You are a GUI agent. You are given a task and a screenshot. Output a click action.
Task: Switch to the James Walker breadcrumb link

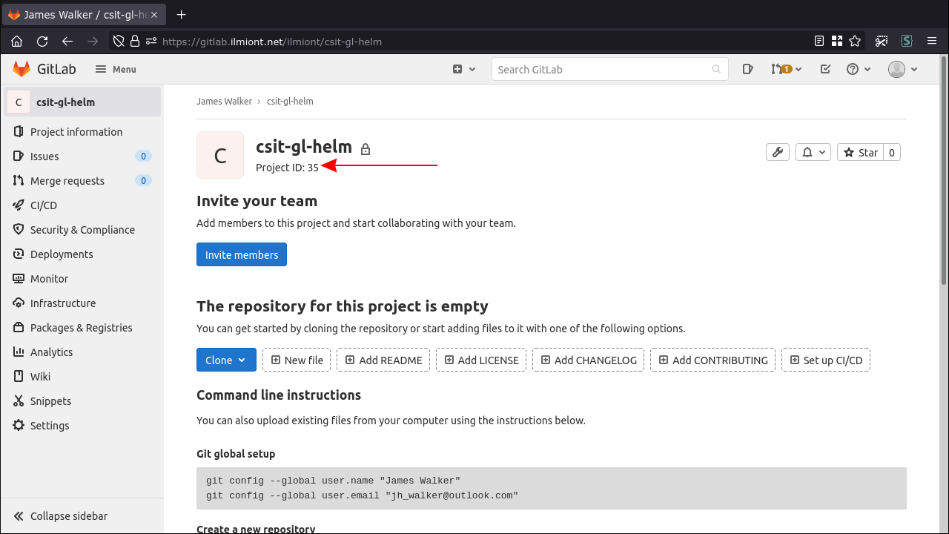click(x=224, y=101)
